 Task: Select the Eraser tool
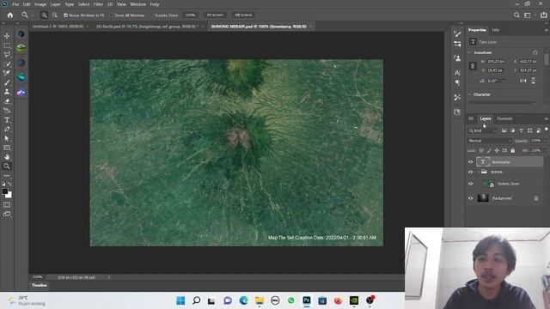pos(7,101)
